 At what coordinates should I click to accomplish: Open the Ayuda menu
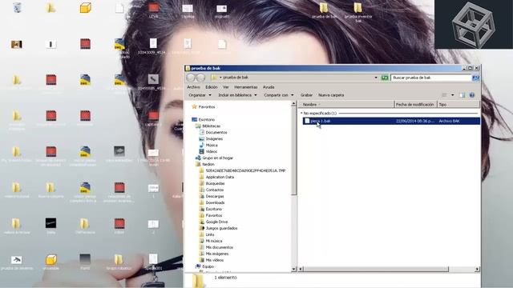tap(269, 87)
